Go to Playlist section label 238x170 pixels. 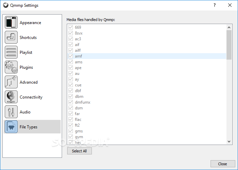[26, 52]
